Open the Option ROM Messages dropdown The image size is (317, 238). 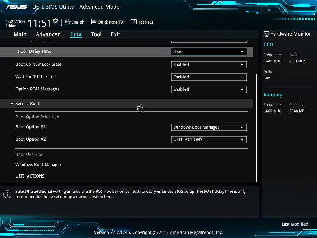click(x=209, y=90)
